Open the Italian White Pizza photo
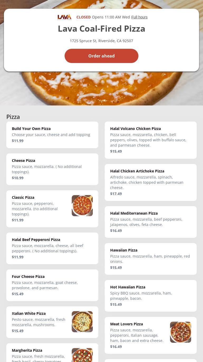 click(82, 322)
